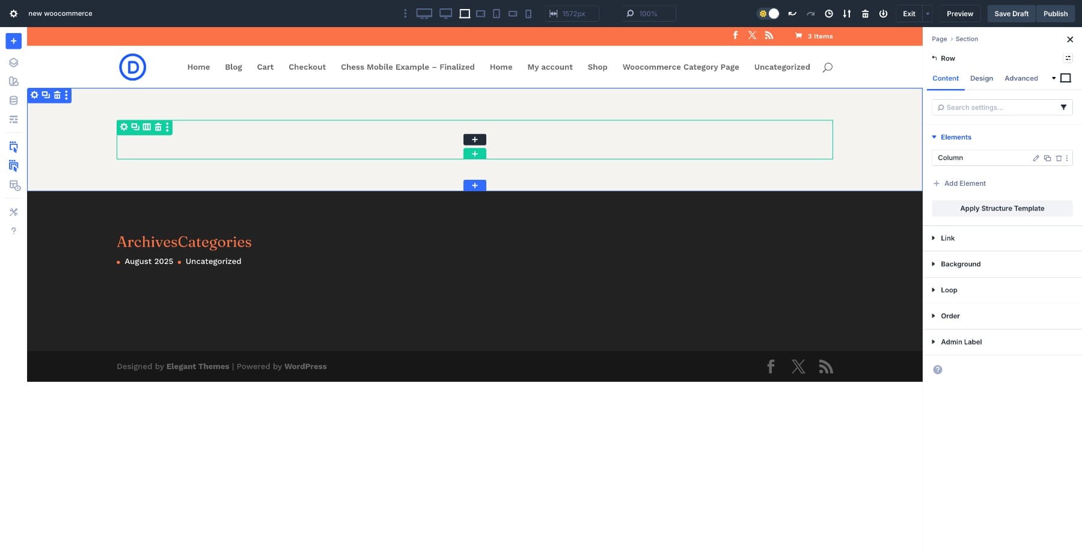The height and width of the screenshot is (552, 1082).
Task: Switch preview to smartphone view
Action: (x=528, y=13)
